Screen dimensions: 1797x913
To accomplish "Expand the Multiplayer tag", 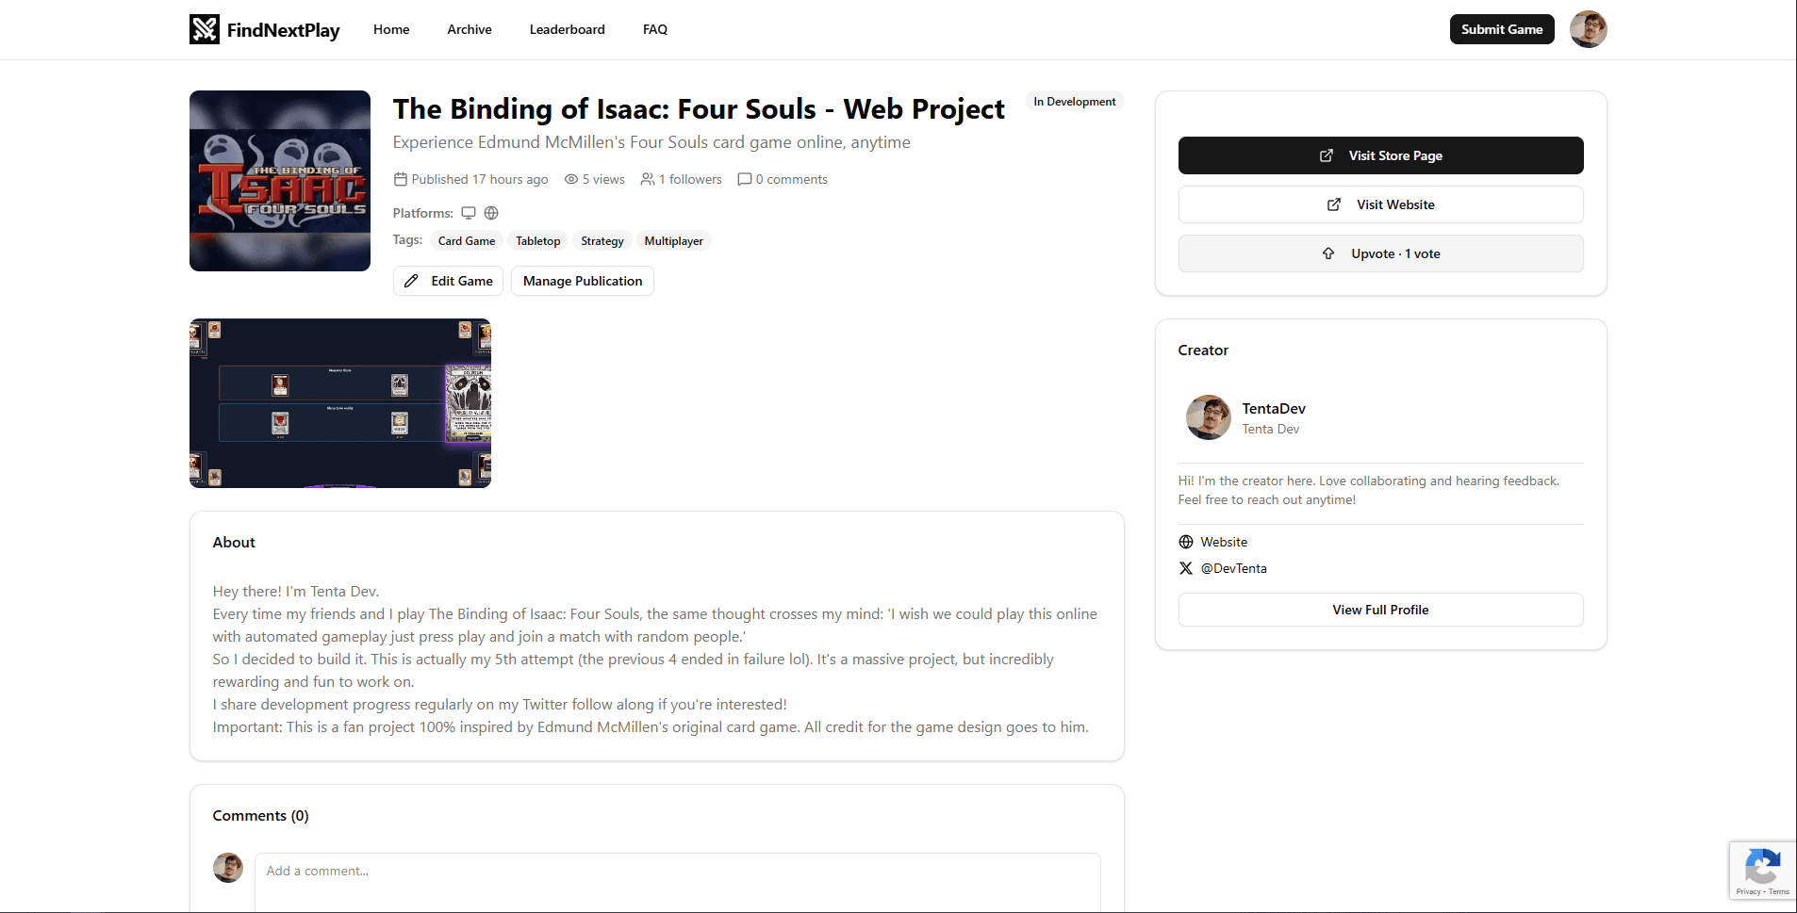I will click(673, 240).
